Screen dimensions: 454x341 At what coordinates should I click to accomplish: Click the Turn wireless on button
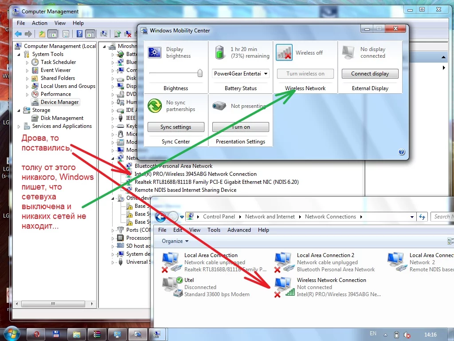pos(305,74)
